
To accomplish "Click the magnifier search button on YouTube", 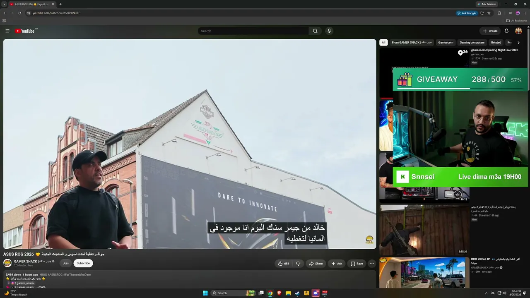I will (315, 31).
